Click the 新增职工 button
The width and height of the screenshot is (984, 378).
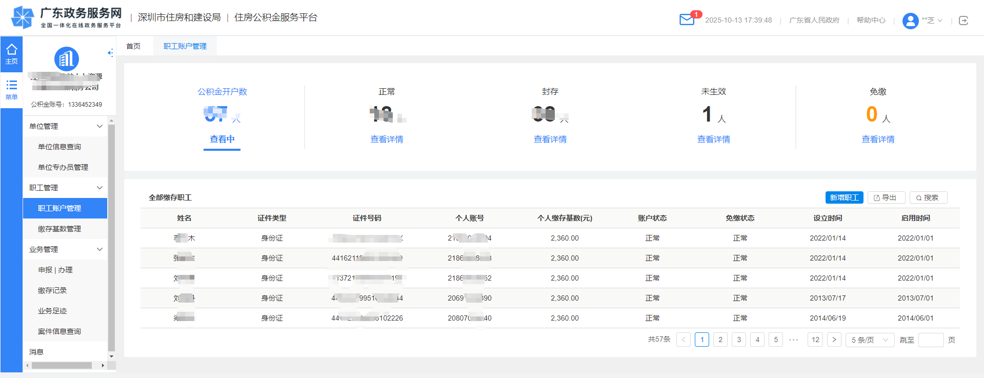click(844, 197)
